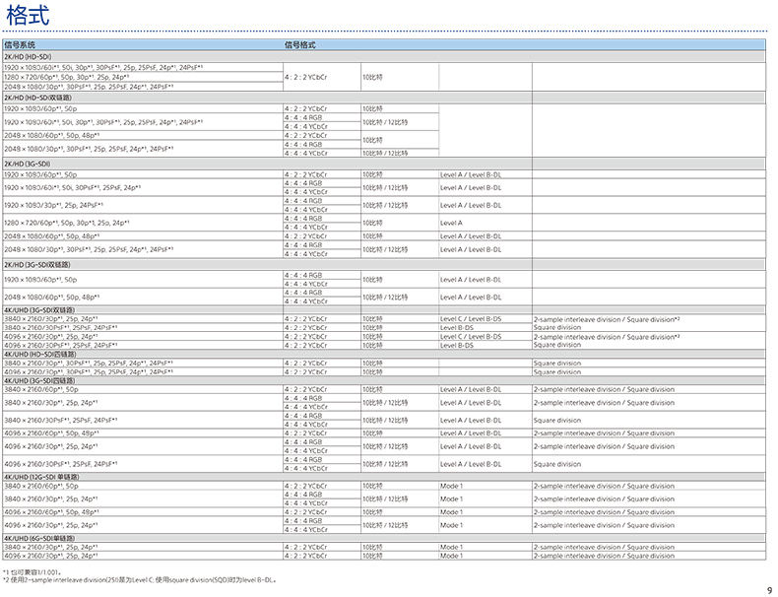The height and width of the screenshot is (597, 778).
Task: Click "4 : 4 : 4 RGB" in 3840 × 2160/30p row, 12G-SDI
Action: coord(303,495)
